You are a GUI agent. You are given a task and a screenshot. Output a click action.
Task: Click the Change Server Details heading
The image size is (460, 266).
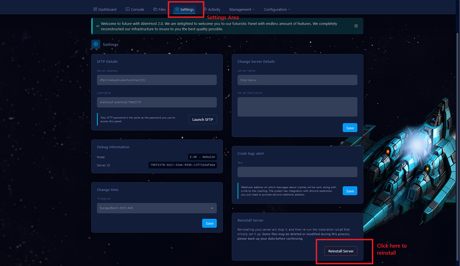coord(256,61)
